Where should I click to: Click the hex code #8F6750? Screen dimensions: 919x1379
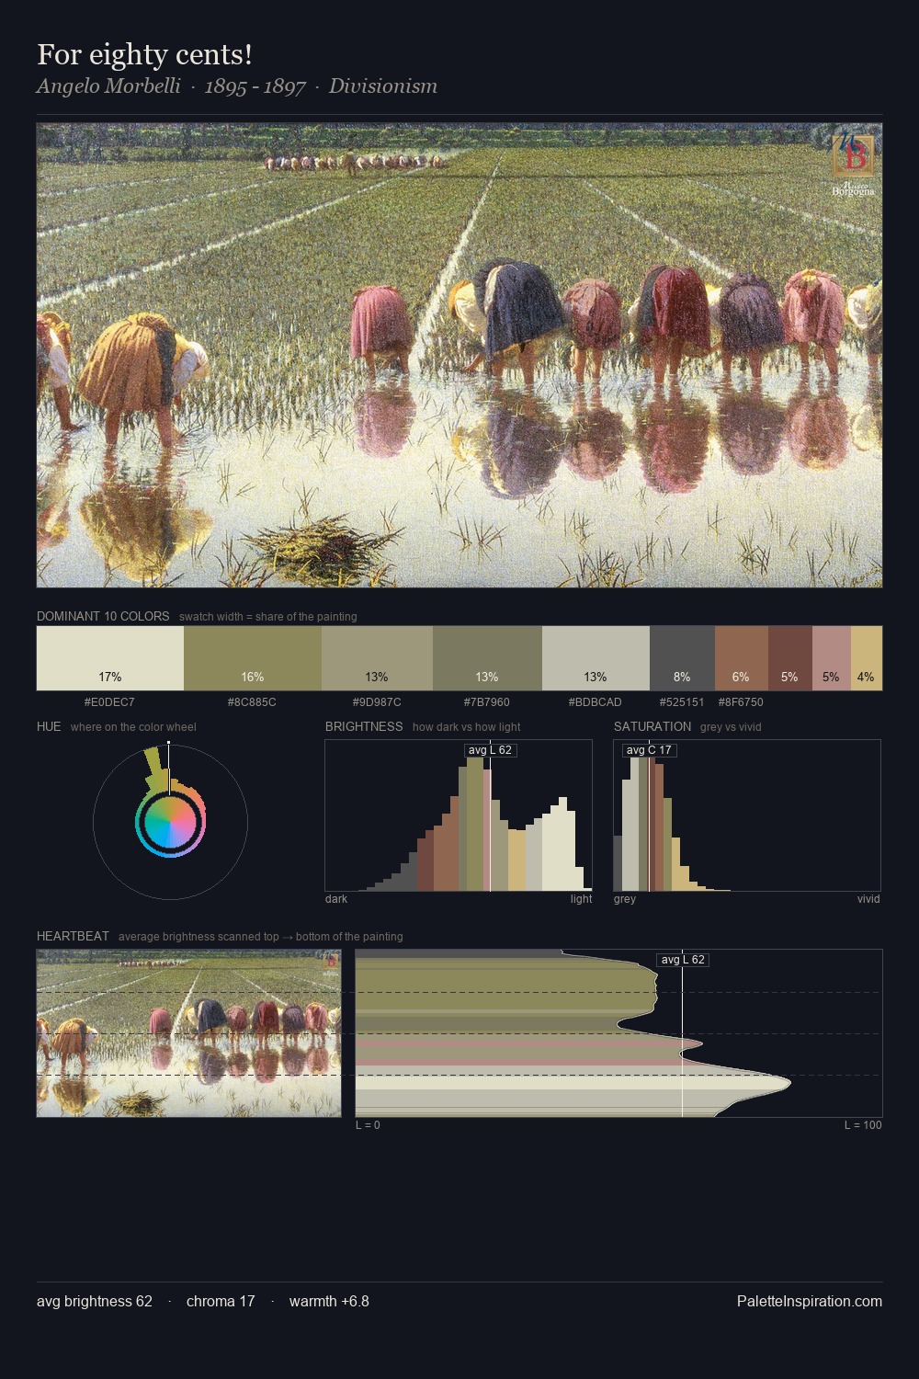(741, 702)
